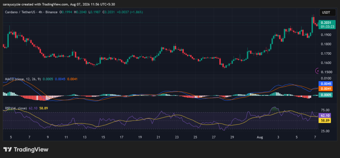Screen dimensions: 340x158
Task: Click the 0.0100 MACD axis label
Action: (x=326, y=78)
